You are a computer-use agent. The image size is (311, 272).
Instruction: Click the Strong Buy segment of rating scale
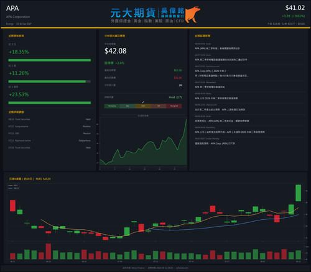click(112, 106)
